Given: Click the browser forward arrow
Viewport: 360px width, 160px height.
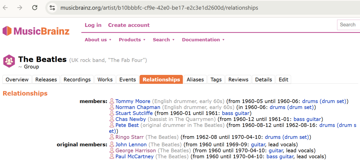Looking at the screenshot, I should 20,7.
